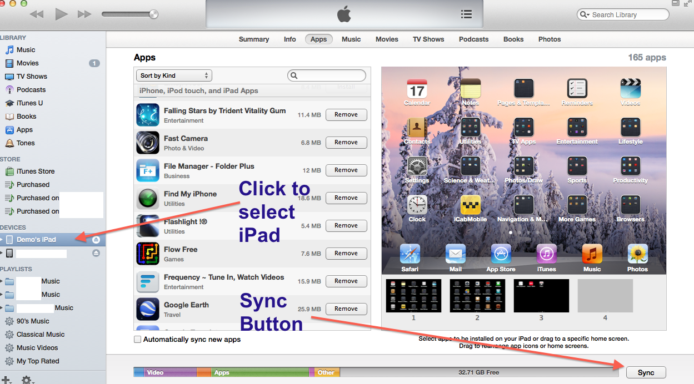Image resolution: width=694 pixels, height=384 pixels.
Task: Select the Clock app on home screen
Action: point(417,205)
